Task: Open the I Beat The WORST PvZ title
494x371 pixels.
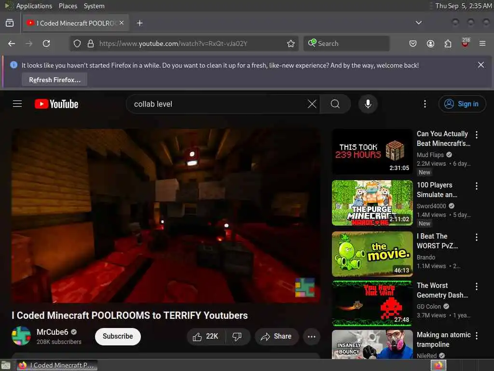Action: (x=437, y=241)
